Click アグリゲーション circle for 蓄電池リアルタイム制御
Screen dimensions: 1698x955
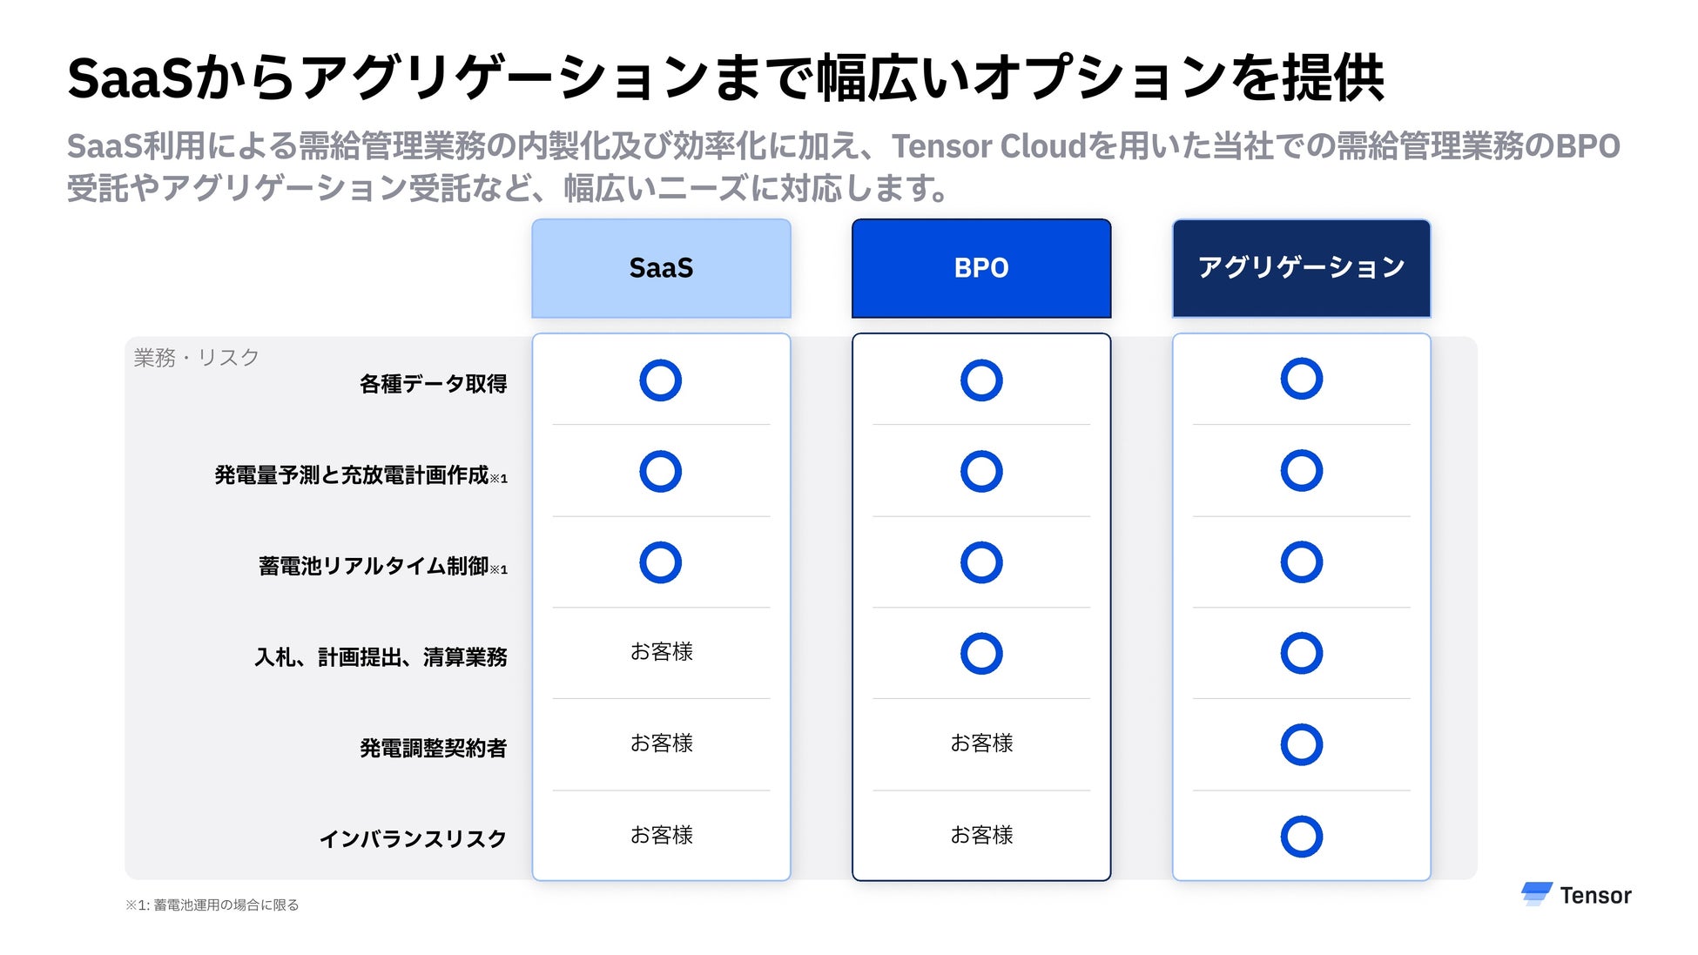click(x=1301, y=562)
